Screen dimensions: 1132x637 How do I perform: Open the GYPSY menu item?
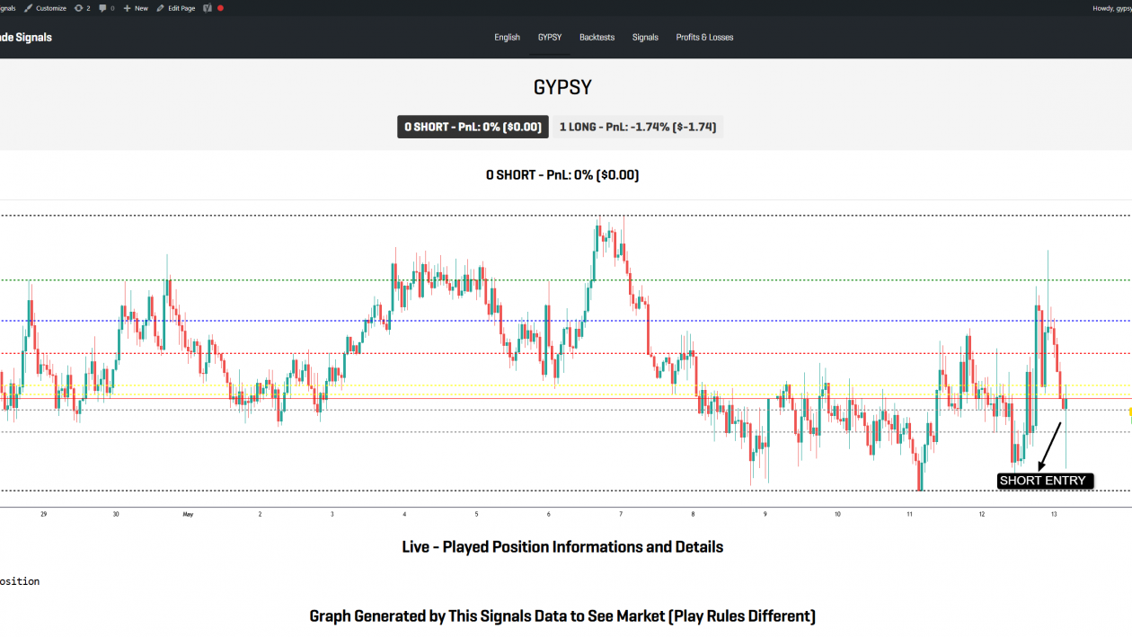click(x=550, y=38)
